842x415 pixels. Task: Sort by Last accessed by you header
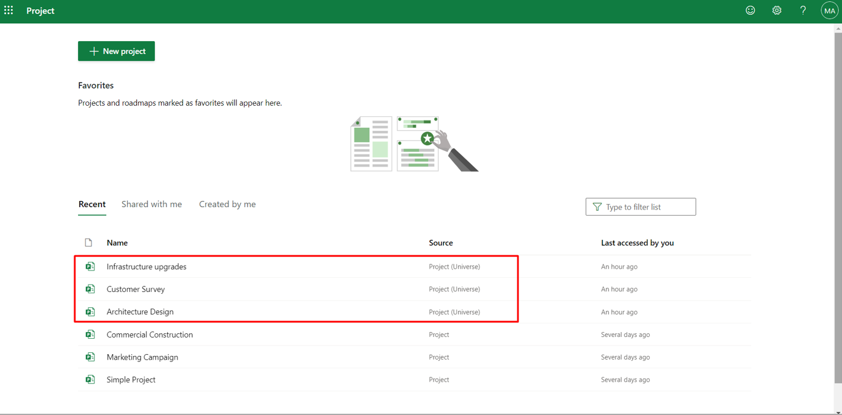coord(637,243)
